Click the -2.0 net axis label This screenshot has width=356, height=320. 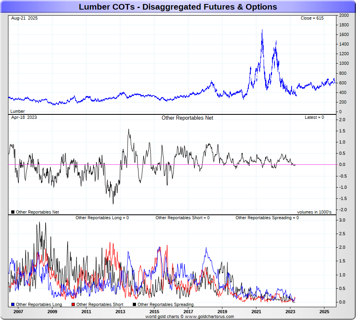tap(342, 210)
